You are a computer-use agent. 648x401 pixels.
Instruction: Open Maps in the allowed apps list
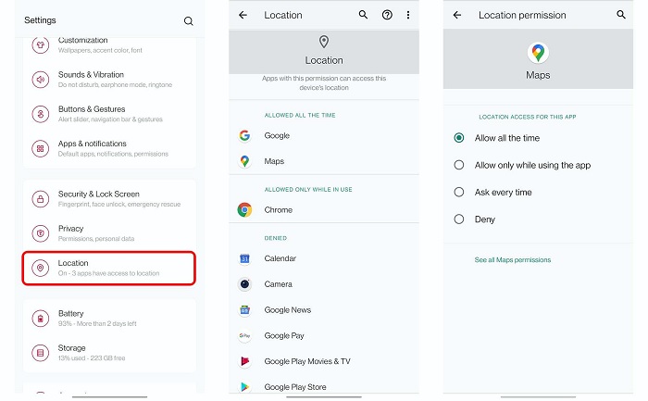[274, 161]
